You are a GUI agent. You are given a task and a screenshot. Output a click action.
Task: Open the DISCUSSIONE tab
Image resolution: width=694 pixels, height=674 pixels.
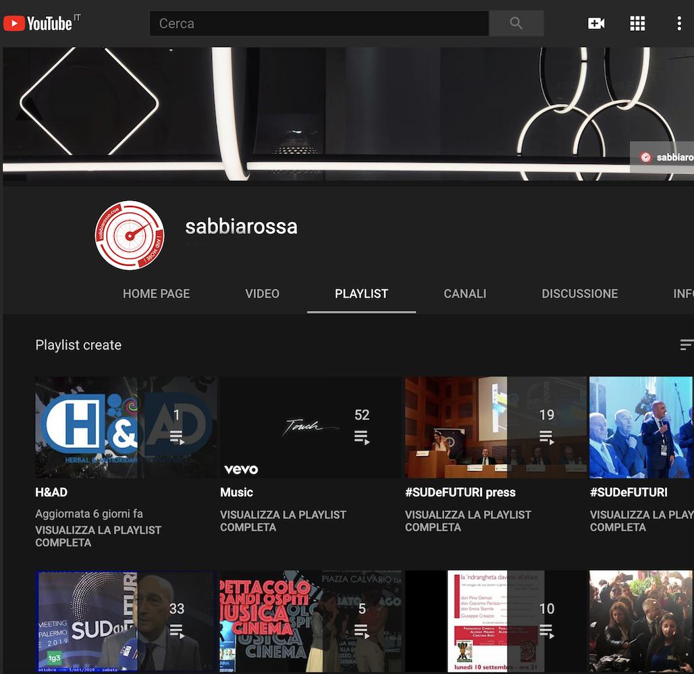(x=580, y=293)
